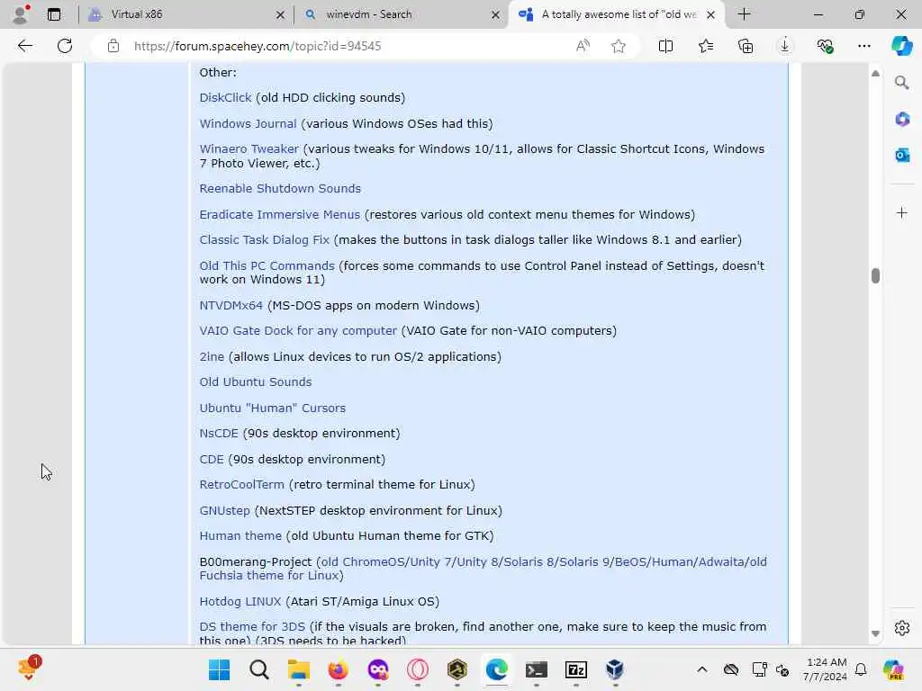The height and width of the screenshot is (691, 922).
Task: Activate Read aloud icon in address bar
Action: coord(583,46)
